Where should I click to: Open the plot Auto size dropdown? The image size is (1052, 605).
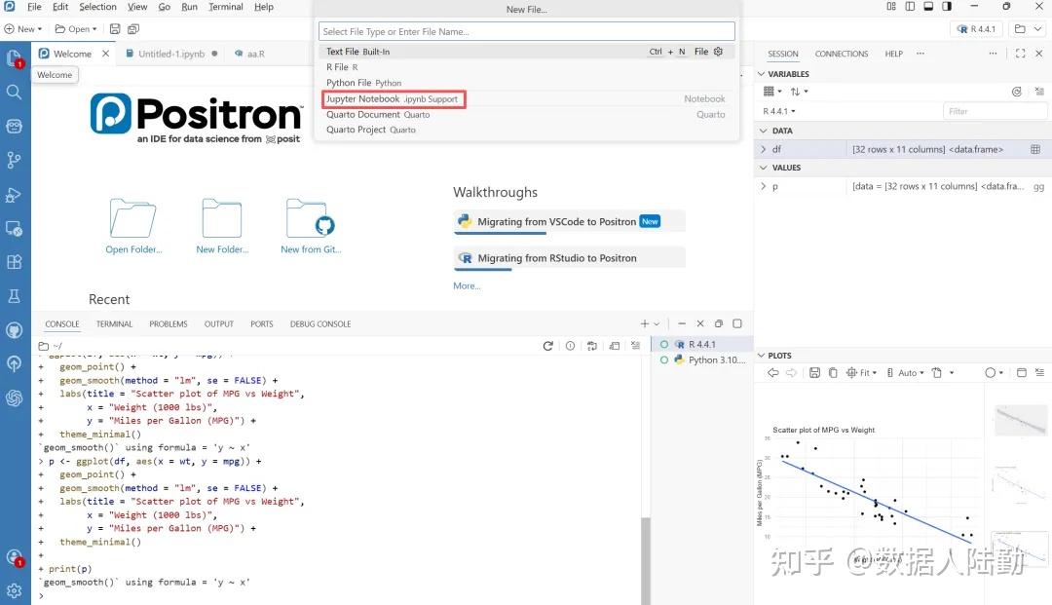click(x=905, y=373)
